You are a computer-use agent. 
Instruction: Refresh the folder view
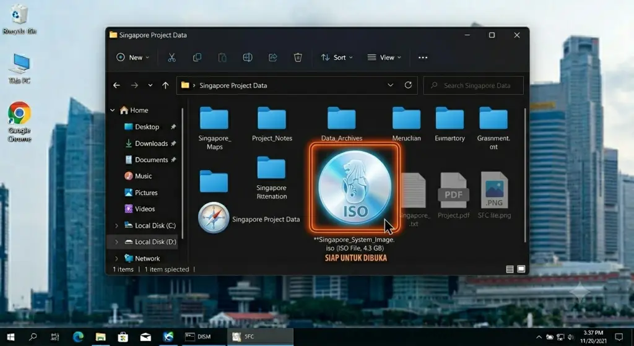tap(408, 85)
